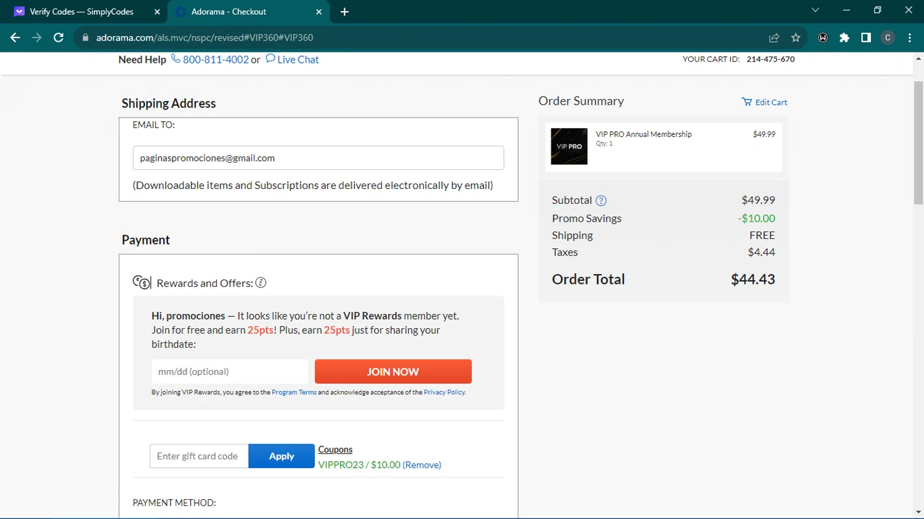Reload the Adorama checkout page
This screenshot has height=519, width=924.
[59, 38]
